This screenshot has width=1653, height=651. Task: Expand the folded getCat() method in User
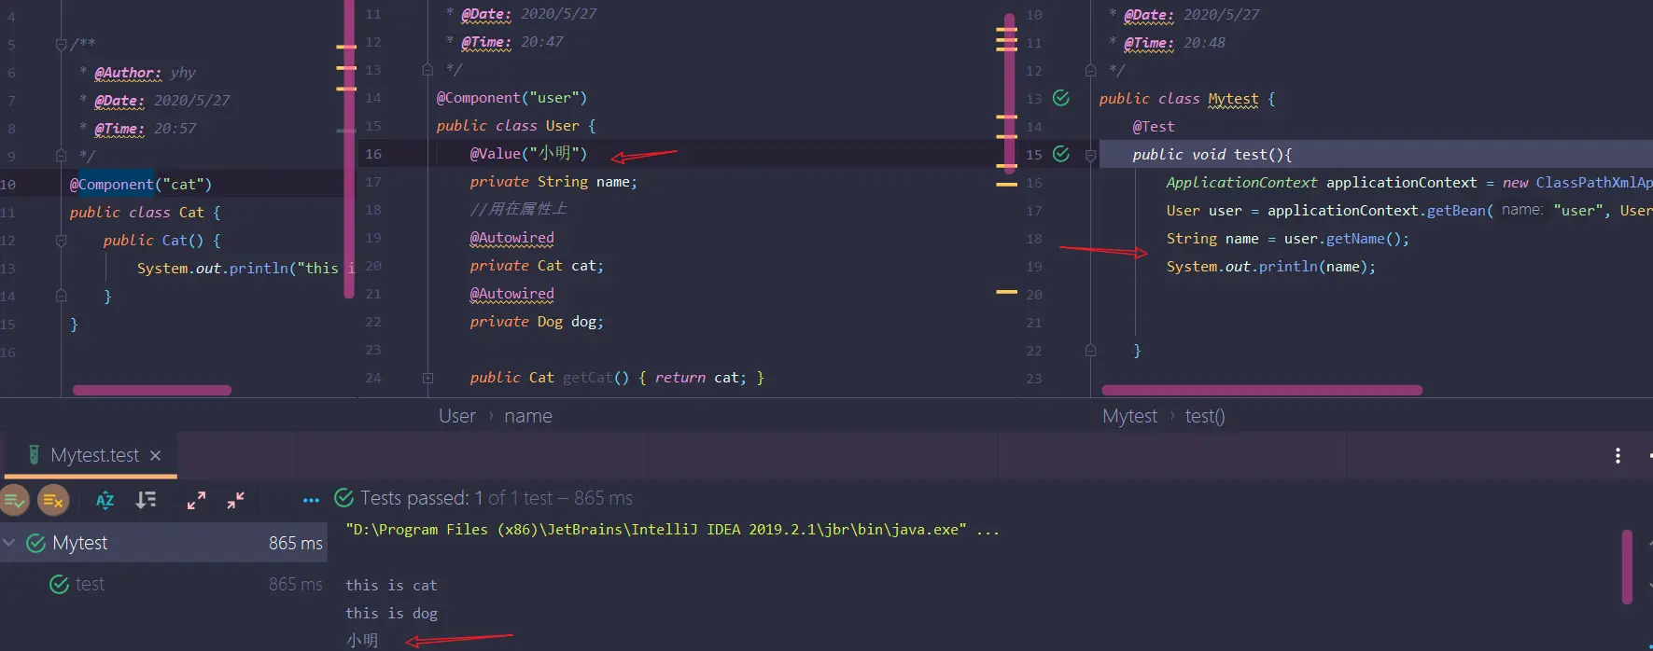(427, 378)
